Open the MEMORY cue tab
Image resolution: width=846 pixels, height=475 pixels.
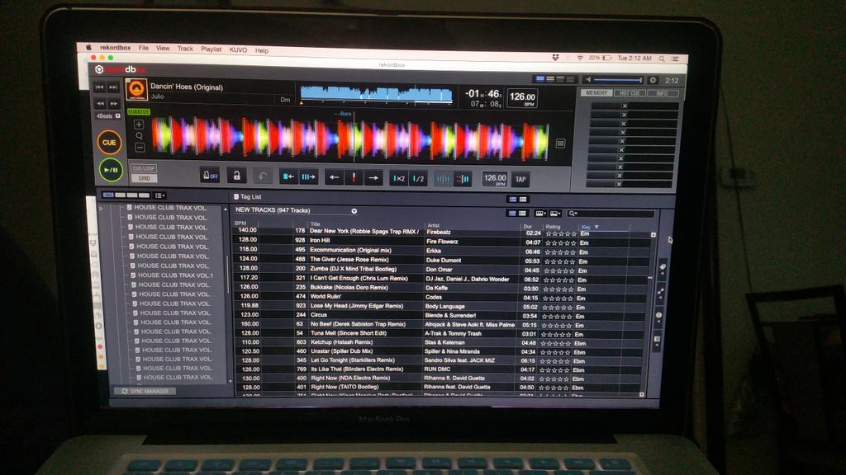[x=596, y=92]
